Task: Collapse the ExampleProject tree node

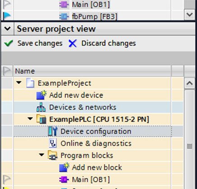Action: click(19, 83)
